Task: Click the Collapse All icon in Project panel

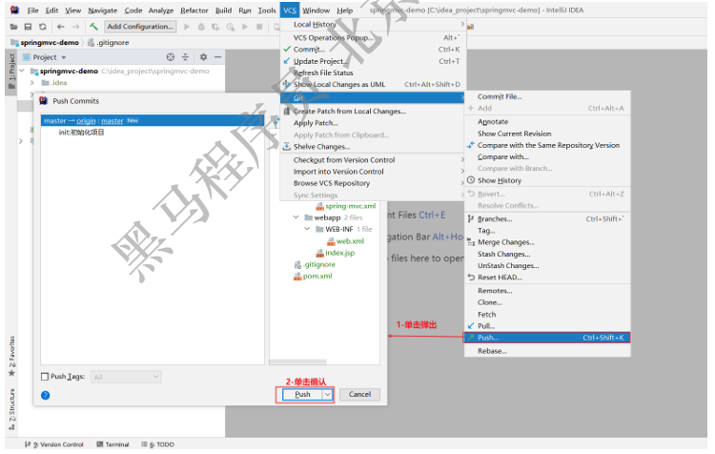Action: tap(185, 57)
